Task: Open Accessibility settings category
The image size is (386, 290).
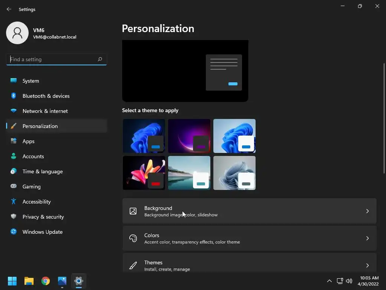Action: click(x=57, y=202)
